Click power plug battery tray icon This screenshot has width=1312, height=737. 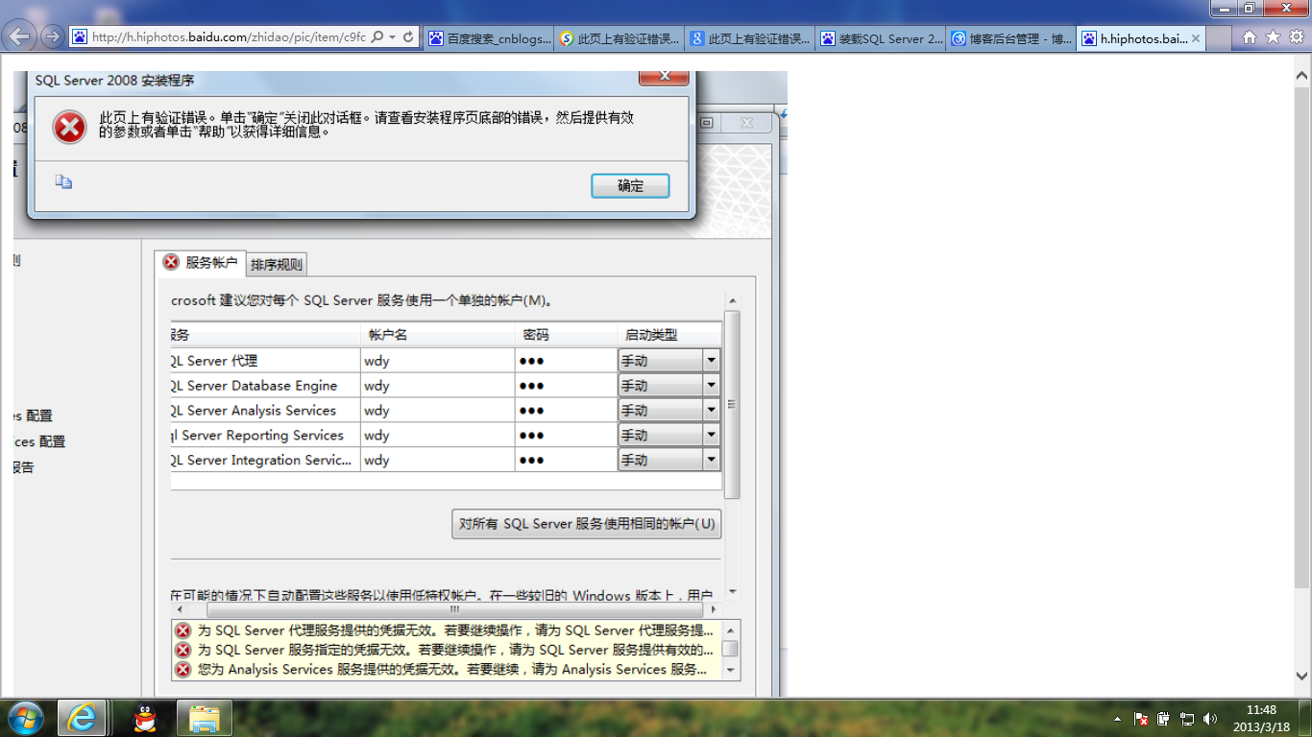tap(1164, 719)
